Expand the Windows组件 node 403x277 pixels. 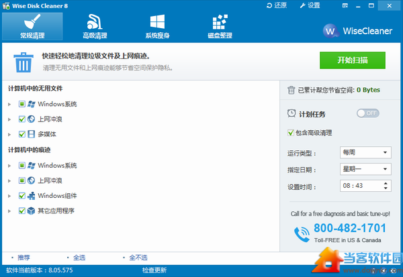pos(9,196)
